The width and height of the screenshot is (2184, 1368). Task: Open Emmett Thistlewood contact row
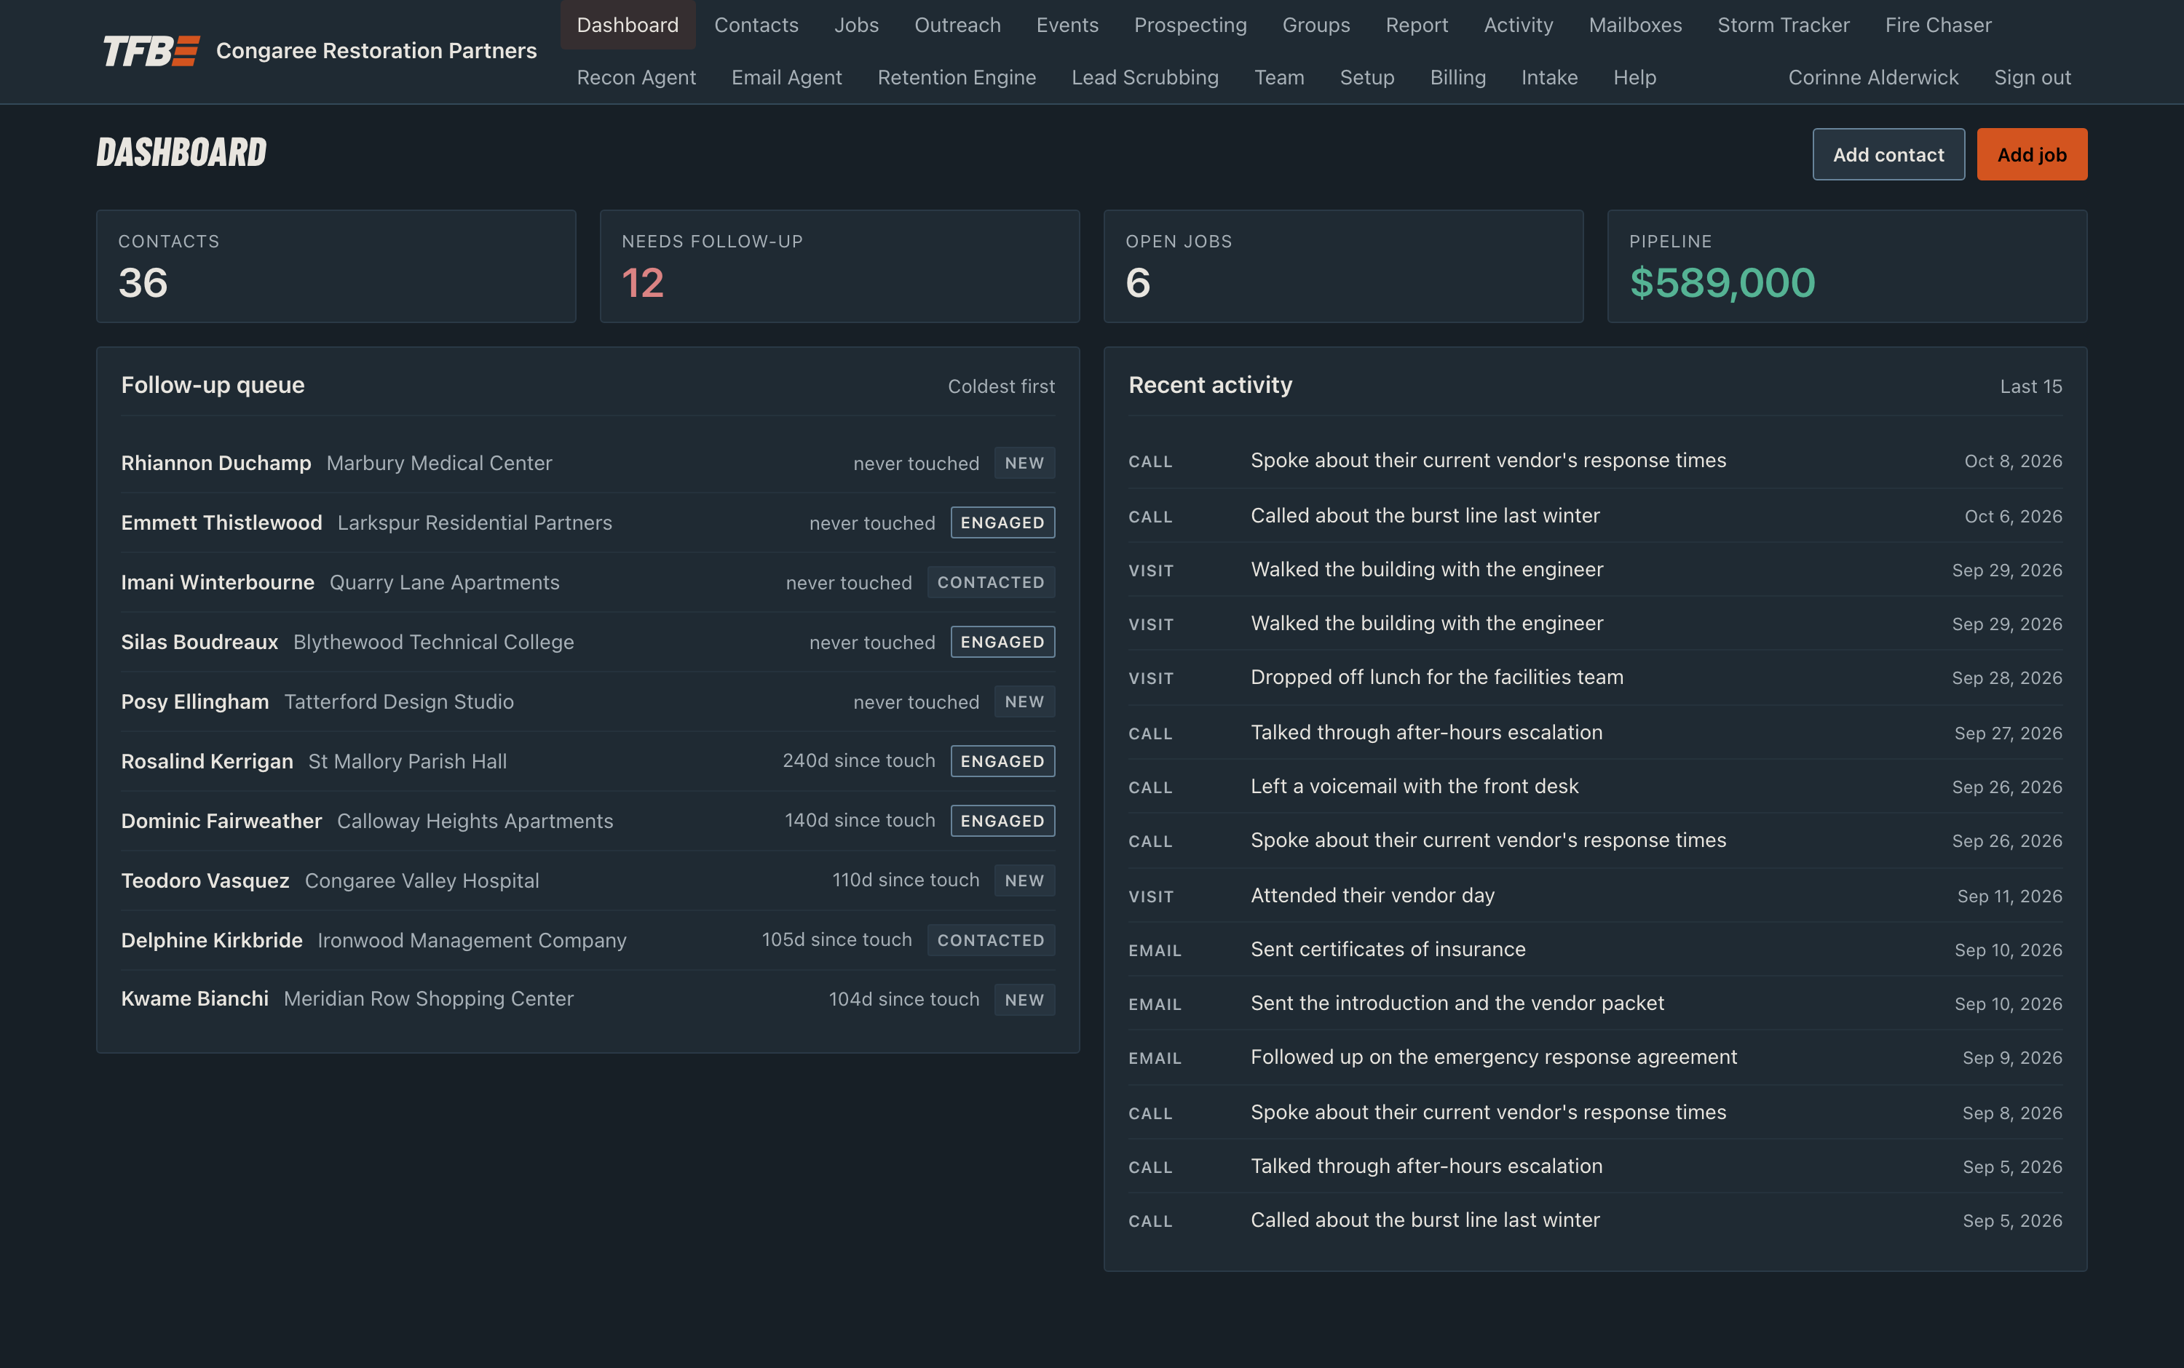click(x=587, y=523)
